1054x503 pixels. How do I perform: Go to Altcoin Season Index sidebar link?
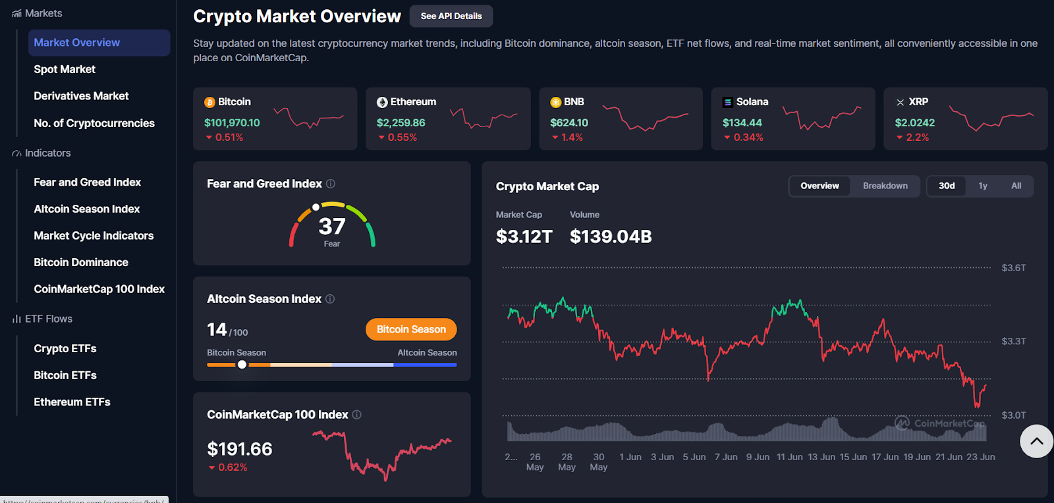(x=87, y=209)
